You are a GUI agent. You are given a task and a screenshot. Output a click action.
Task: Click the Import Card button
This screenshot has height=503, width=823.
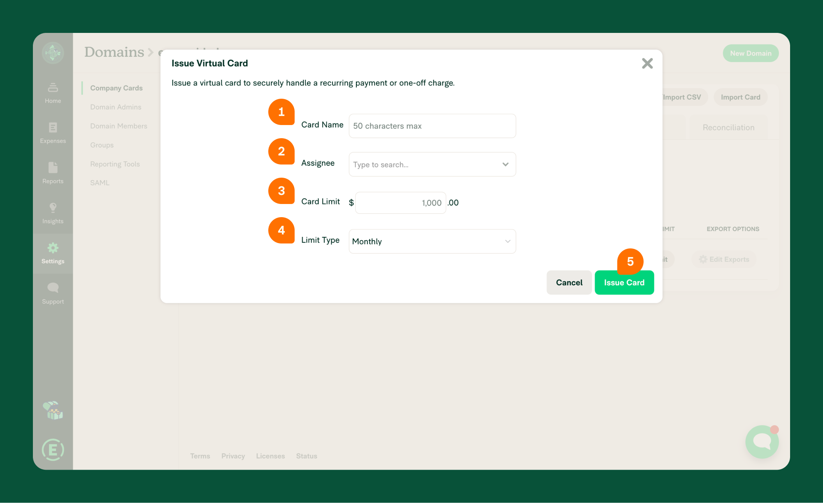pos(740,97)
